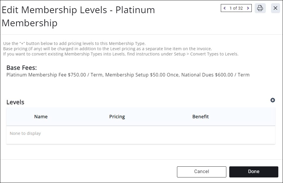Click the Benefit column header

tap(200, 116)
